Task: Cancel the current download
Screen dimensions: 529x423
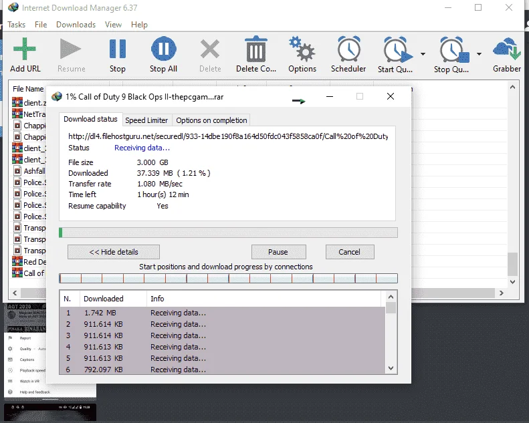Action: (350, 252)
